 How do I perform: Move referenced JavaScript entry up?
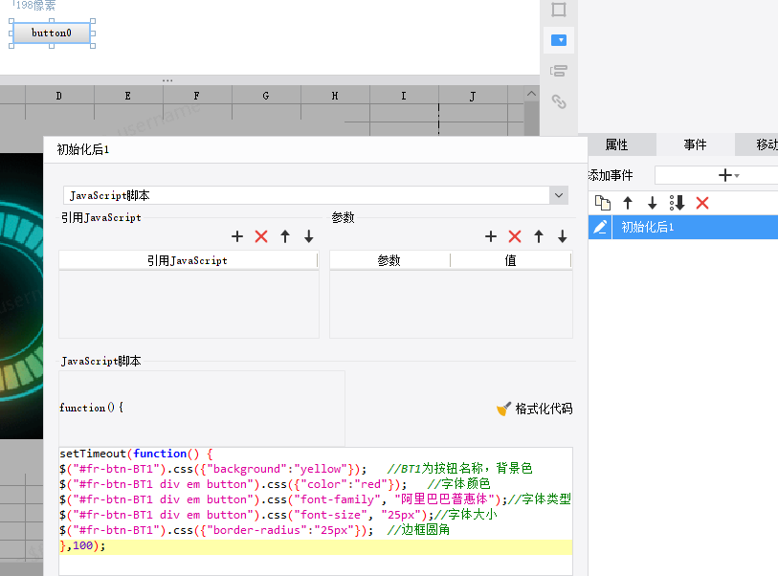click(285, 236)
